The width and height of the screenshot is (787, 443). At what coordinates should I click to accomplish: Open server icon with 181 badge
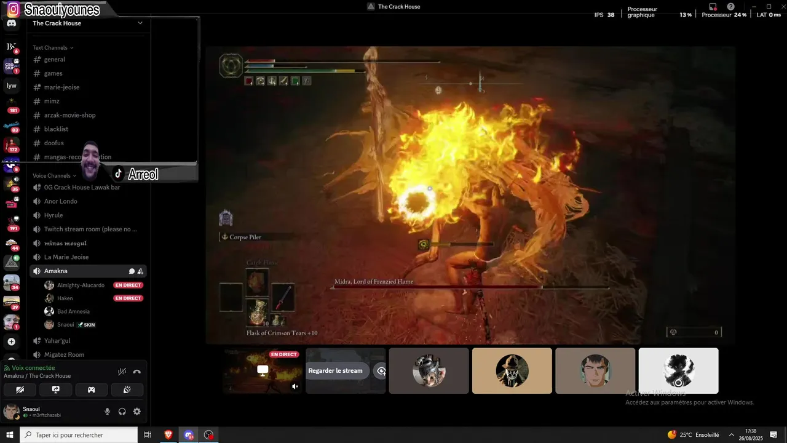pos(11,105)
